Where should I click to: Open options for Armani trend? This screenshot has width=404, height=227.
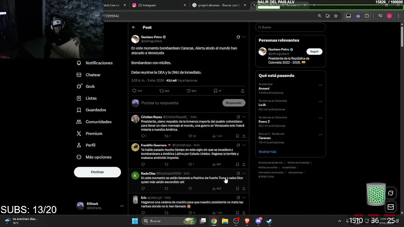pyautogui.click(x=320, y=85)
